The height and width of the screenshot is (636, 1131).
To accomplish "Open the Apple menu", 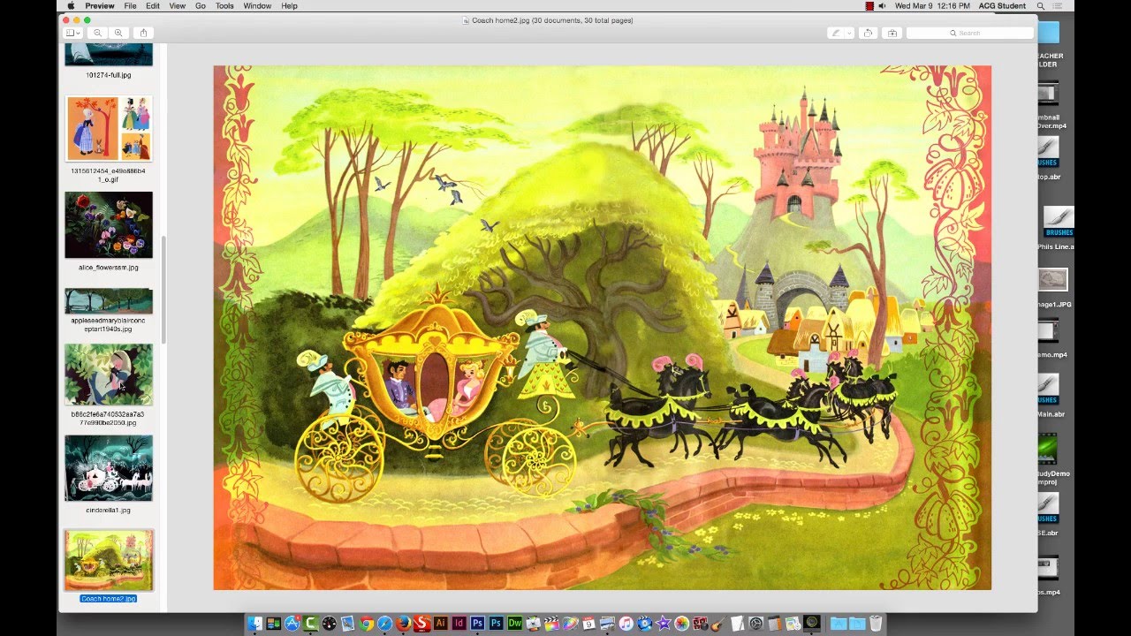I will (x=71, y=6).
